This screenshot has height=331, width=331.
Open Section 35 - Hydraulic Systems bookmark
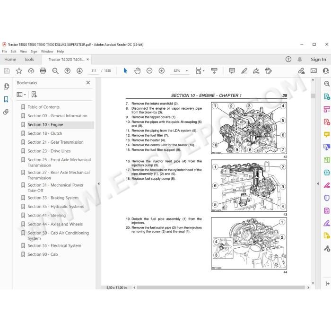click(x=56, y=207)
